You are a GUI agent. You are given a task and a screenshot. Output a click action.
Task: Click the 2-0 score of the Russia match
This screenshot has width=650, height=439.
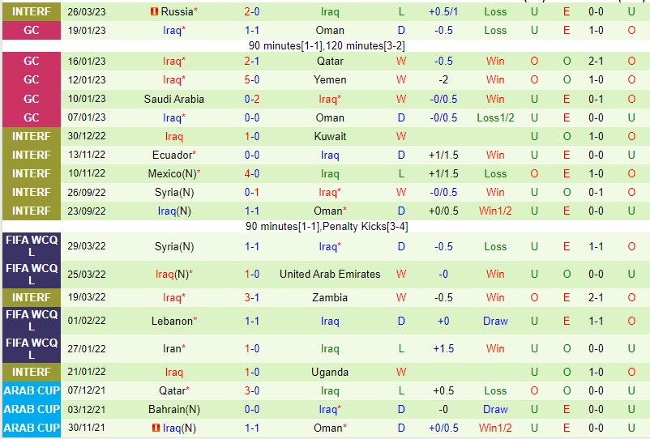[252, 12]
